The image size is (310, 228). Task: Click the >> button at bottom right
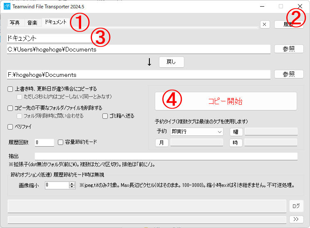(296, 219)
